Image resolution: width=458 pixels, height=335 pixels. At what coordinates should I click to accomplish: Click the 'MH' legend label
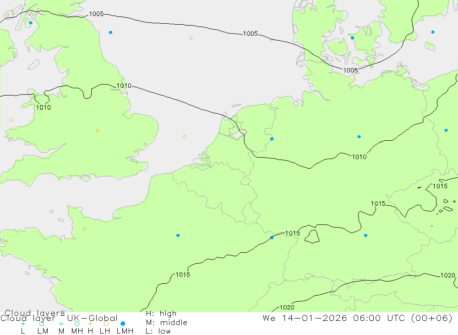point(77,331)
